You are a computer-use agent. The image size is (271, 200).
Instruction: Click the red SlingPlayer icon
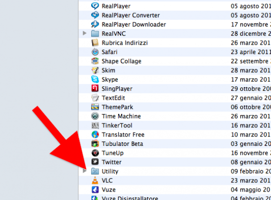click(x=95, y=88)
